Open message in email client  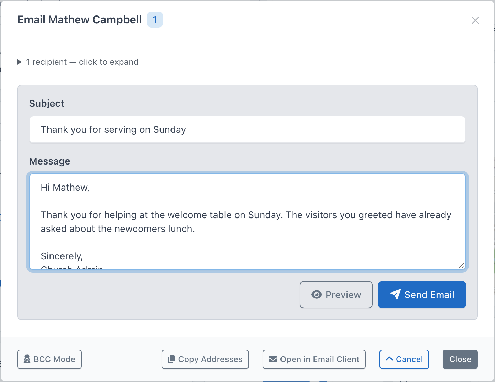coord(314,359)
